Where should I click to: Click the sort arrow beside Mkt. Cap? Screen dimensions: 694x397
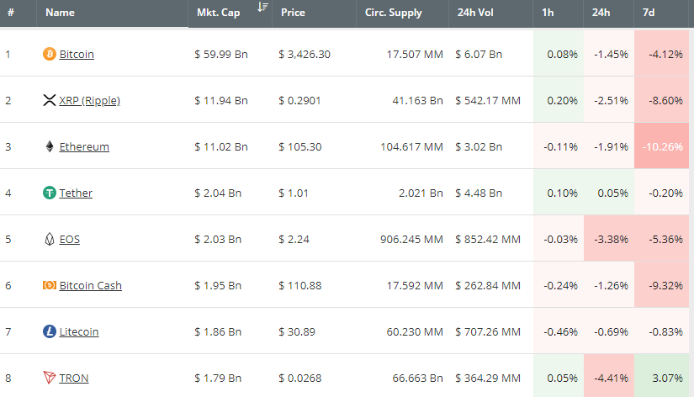263,8
